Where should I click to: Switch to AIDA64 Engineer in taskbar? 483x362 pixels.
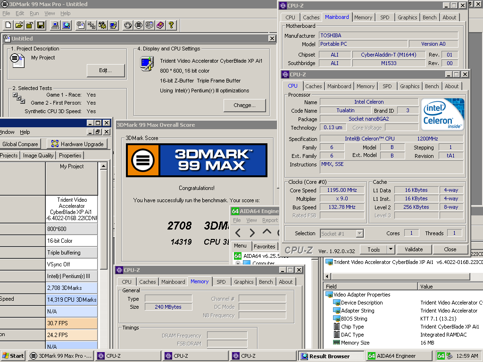pos(399,356)
